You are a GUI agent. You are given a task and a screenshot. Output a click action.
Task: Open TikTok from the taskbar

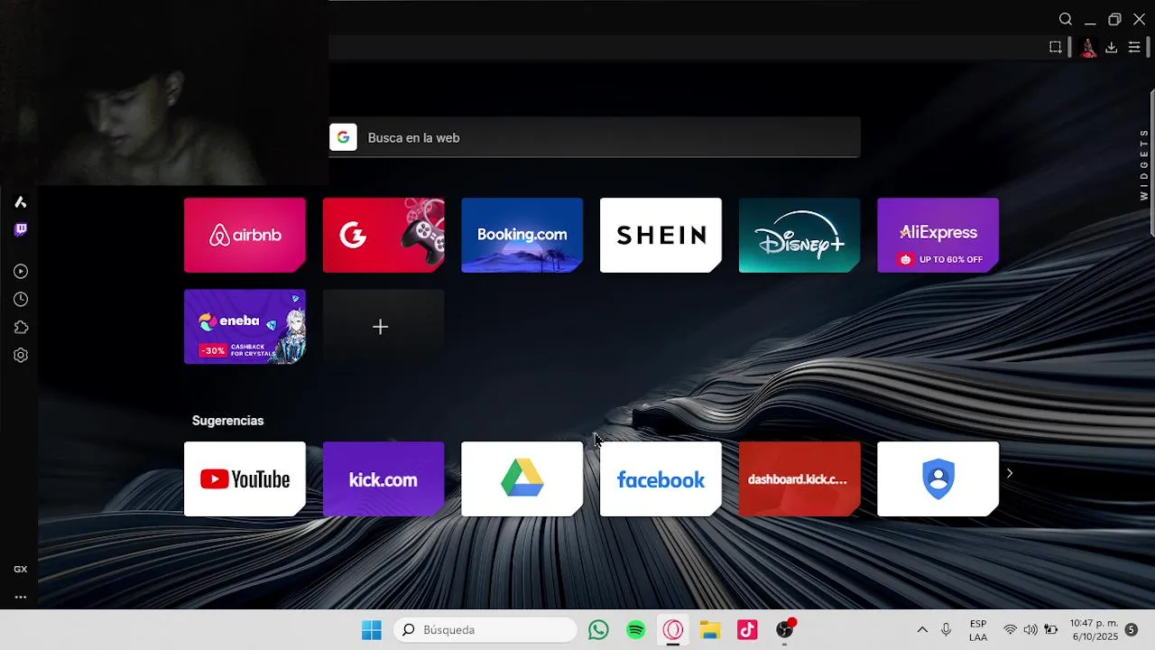click(747, 630)
